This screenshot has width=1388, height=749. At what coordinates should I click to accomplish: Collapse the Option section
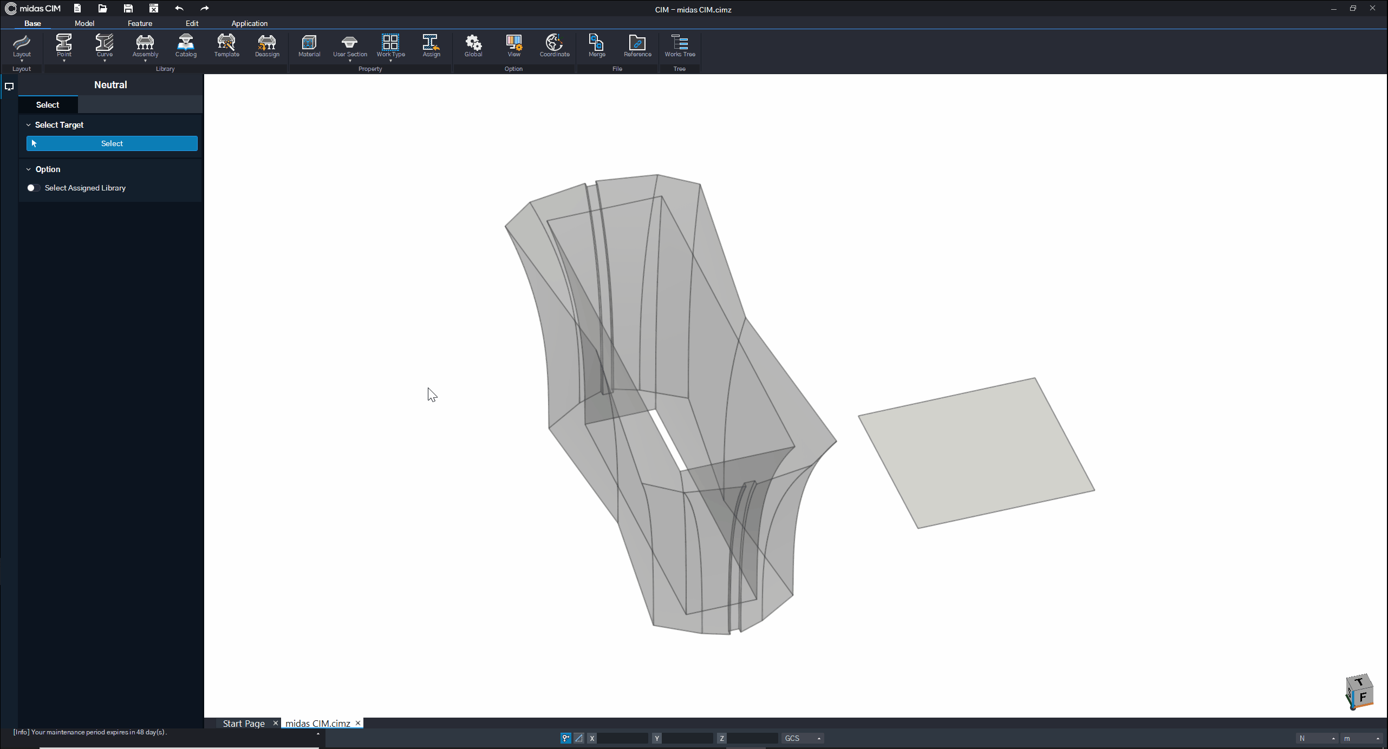pos(29,169)
